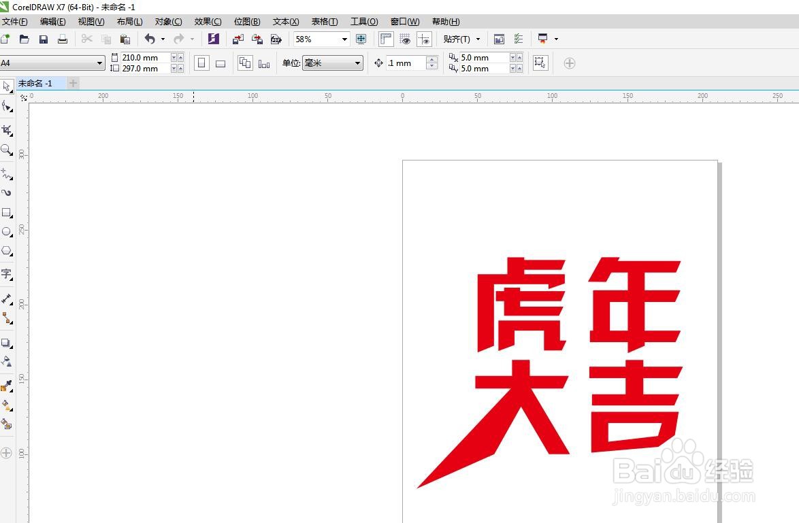This screenshot has height=523, width=799.
Task: Add a new document tab with plus
Action: click(x=73, y=83)
